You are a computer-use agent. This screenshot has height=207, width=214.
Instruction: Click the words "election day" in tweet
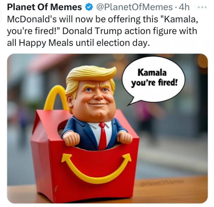coord(122,43)
